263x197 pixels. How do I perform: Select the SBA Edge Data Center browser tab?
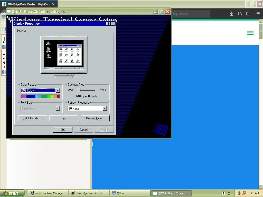(29, 4)
